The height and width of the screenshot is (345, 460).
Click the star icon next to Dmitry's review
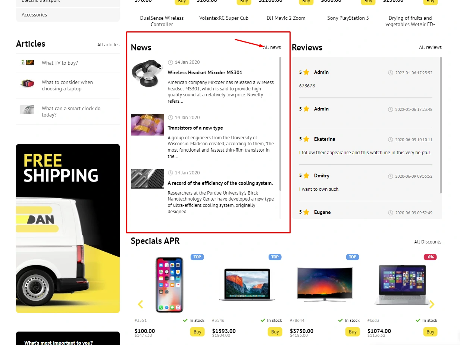[306, 175]
